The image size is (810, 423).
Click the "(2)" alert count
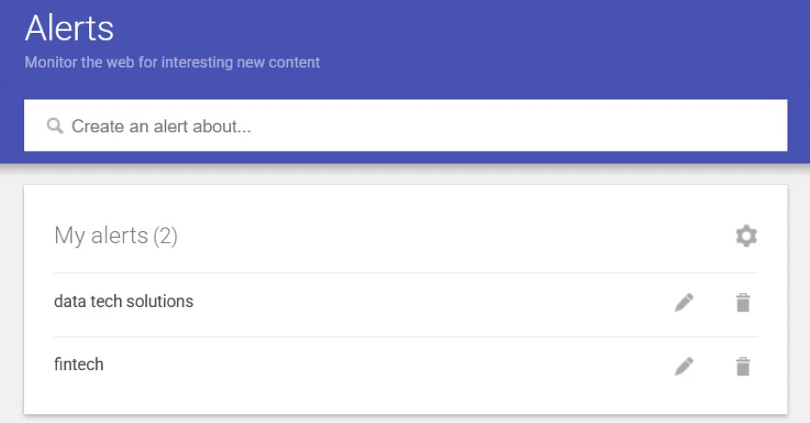tap(165, 235)
